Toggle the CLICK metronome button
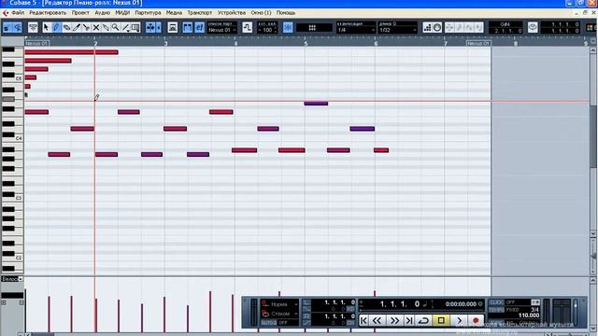 click(497, 302)
